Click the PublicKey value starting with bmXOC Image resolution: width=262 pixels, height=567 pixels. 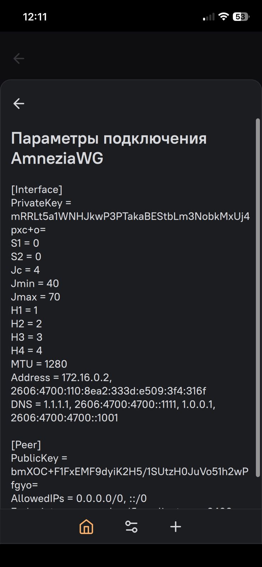click(x=129, y=472)
